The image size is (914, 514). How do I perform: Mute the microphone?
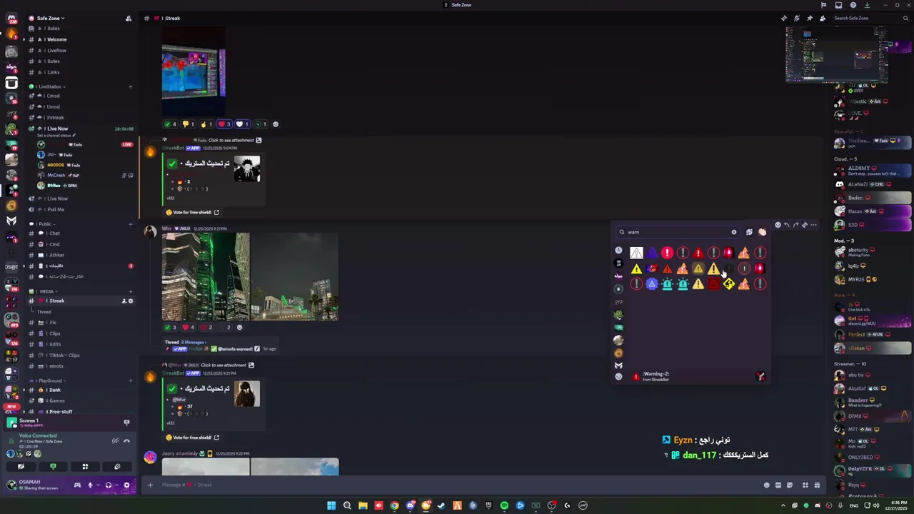point(90,485)
